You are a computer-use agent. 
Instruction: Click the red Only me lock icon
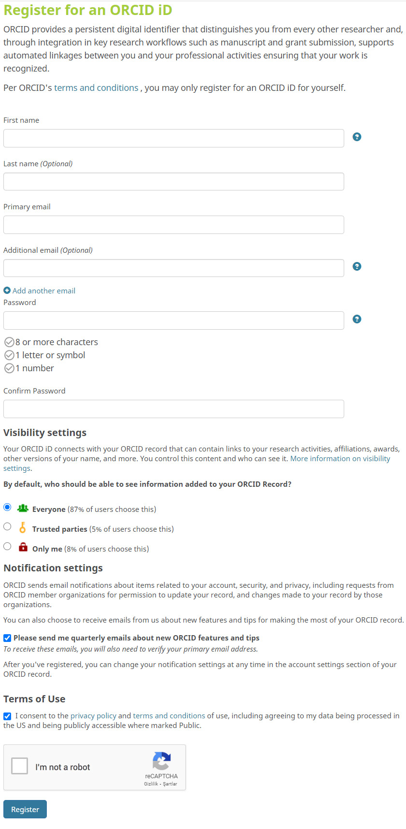tap(23, 547)
